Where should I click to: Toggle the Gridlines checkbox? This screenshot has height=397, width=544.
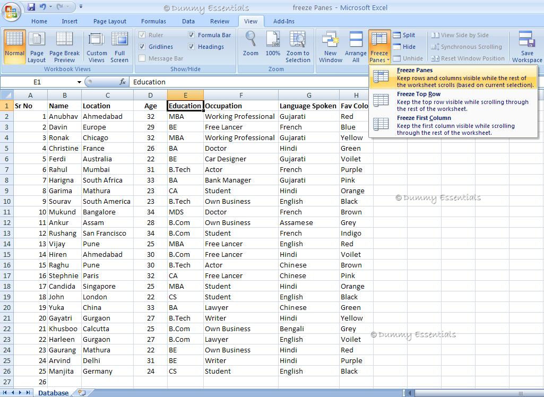142,47
